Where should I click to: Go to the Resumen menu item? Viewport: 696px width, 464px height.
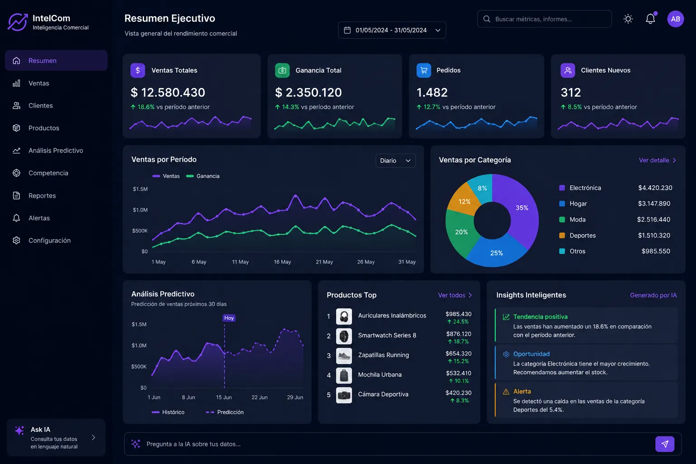(56, 61)
